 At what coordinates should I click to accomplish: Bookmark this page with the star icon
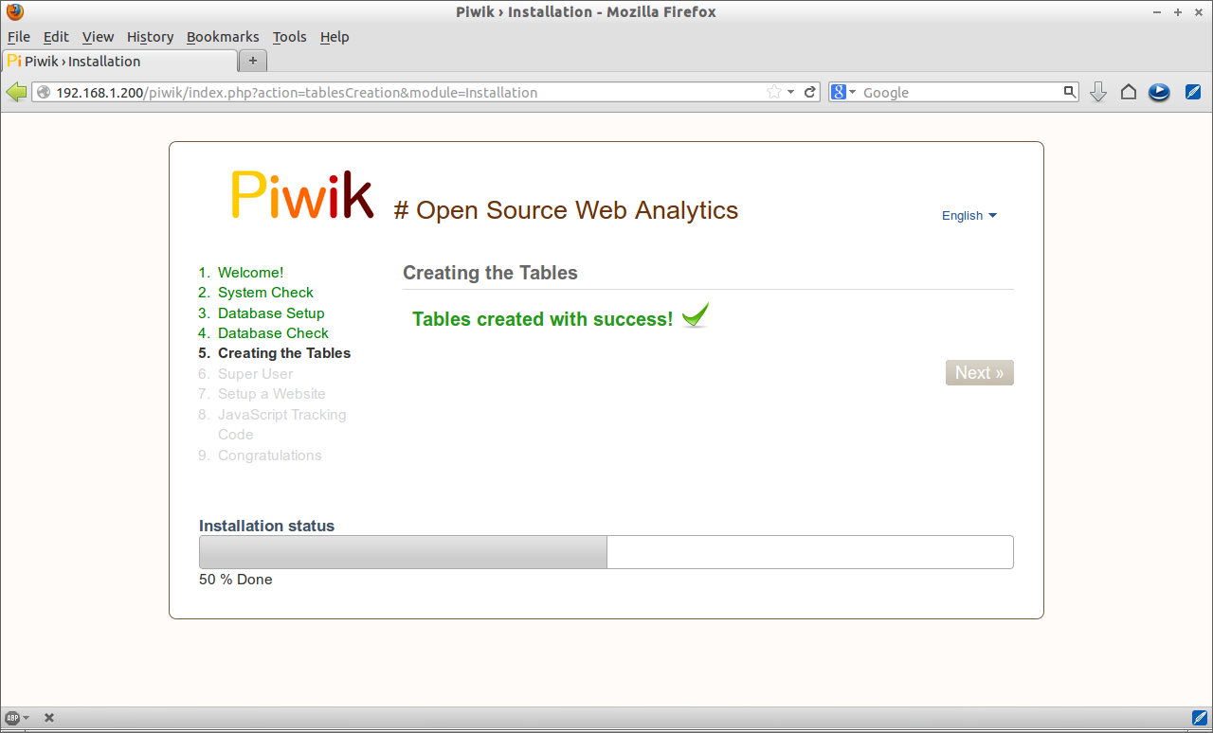click(x=774, y=92)
